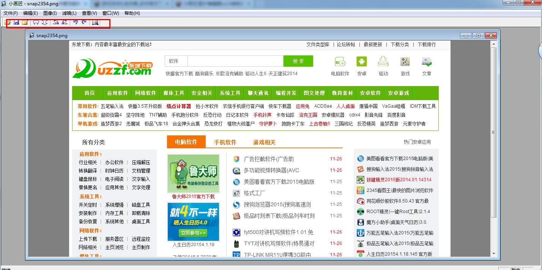Click the Redo arrow toolbar icon
This screenshot has width=542, height=270.
84,22
